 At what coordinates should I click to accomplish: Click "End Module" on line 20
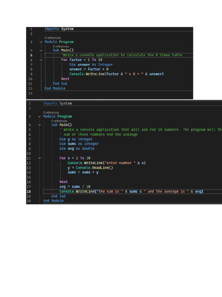(x=53, y=201)
